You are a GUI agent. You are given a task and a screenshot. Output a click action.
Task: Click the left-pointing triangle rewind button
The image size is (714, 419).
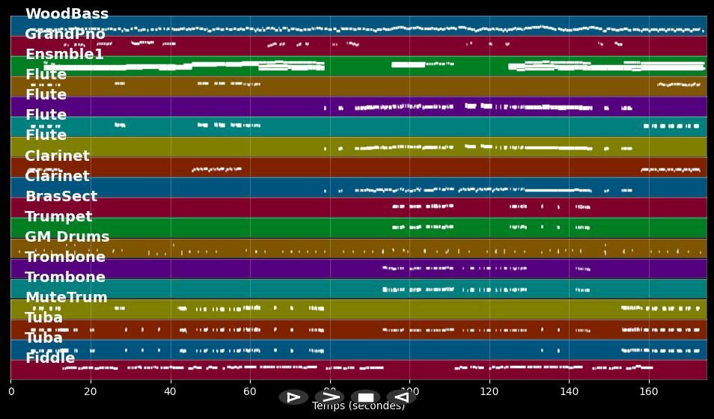401,397
